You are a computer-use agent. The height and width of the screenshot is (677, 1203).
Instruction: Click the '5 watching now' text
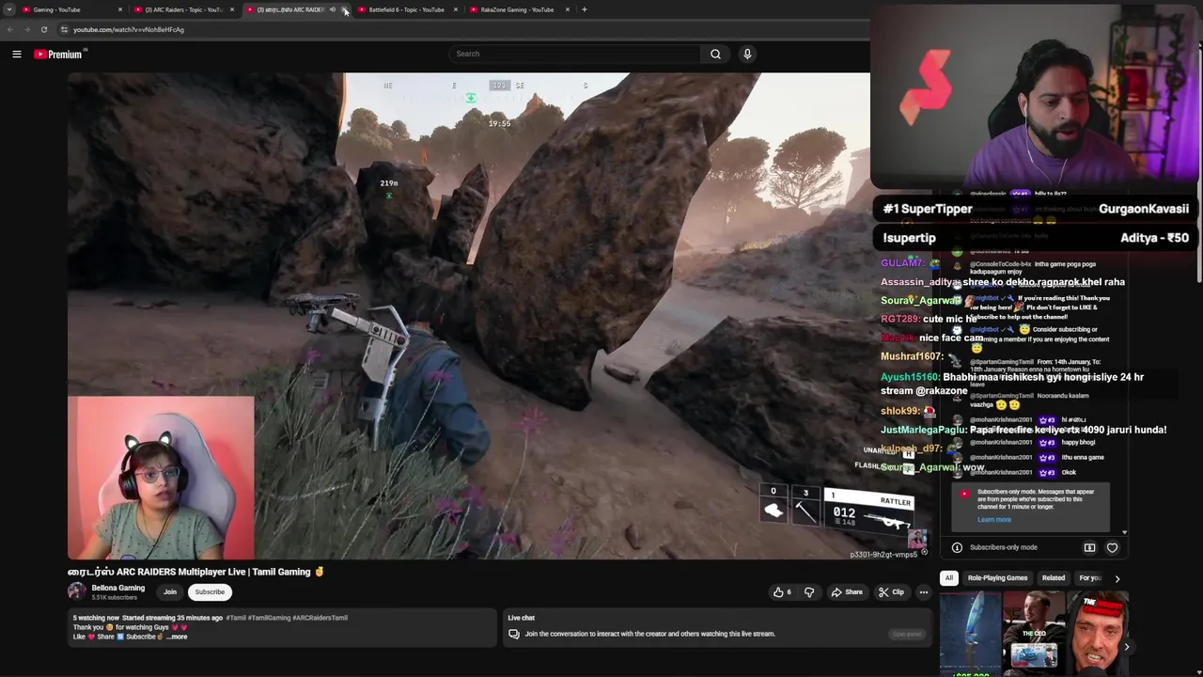pyautogui.click(x=96, y=618)
